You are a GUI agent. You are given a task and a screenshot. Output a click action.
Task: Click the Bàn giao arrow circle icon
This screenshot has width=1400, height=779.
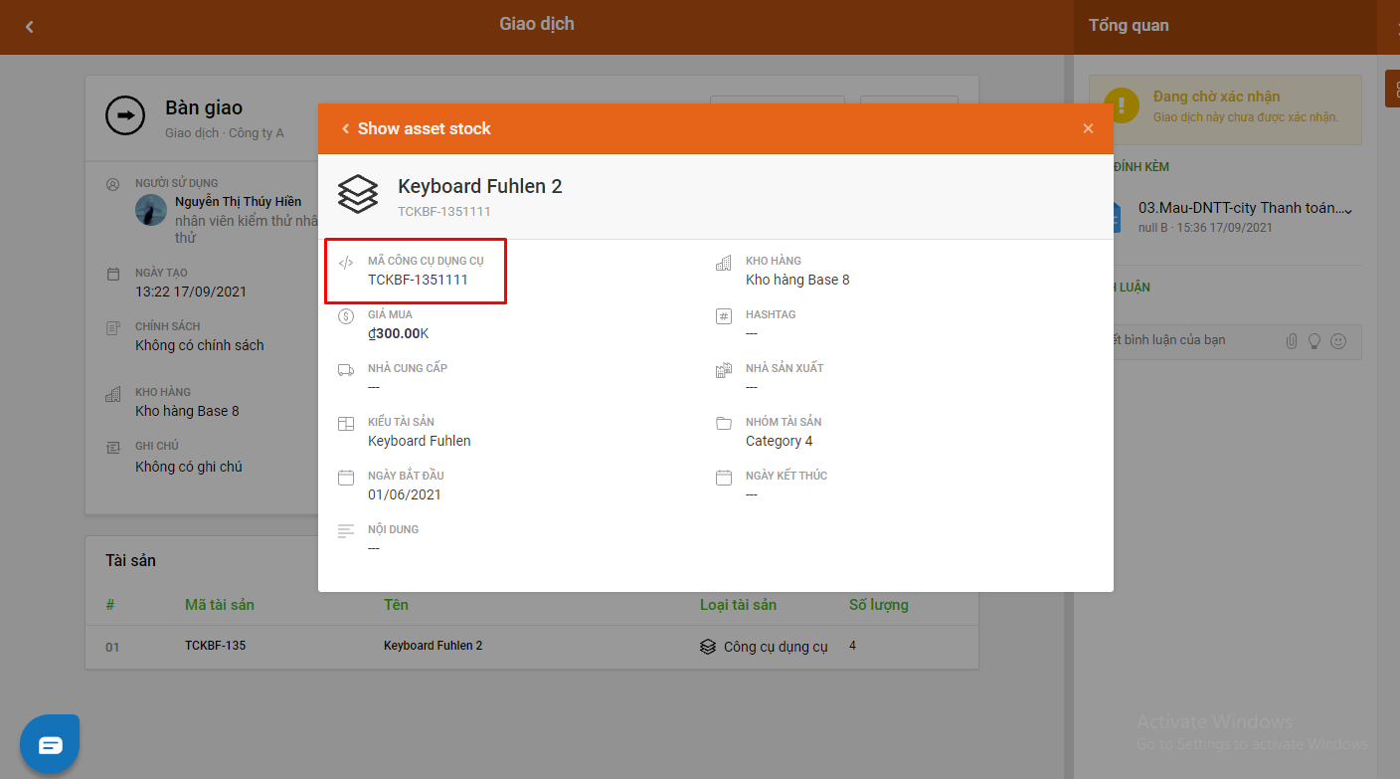125,115
